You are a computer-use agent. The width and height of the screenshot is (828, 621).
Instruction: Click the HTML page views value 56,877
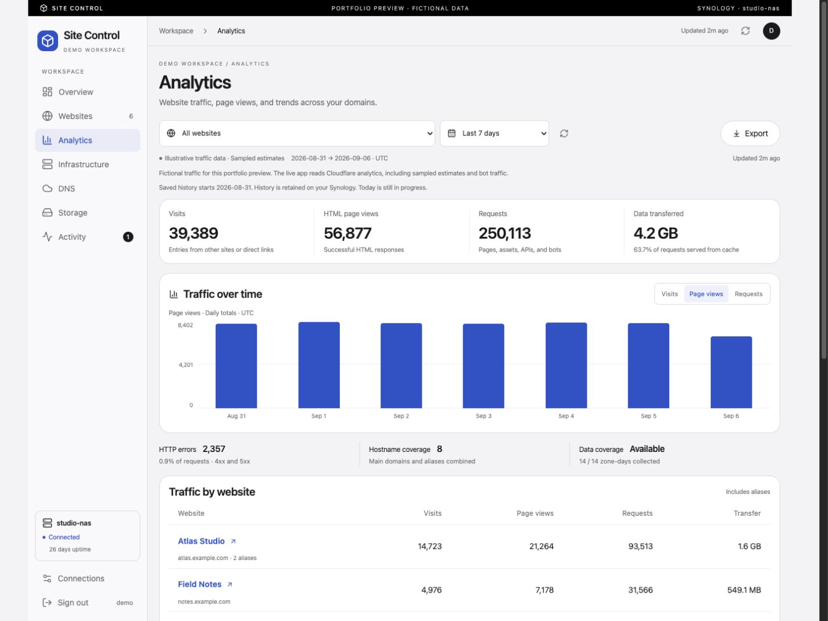coord(347,234)
